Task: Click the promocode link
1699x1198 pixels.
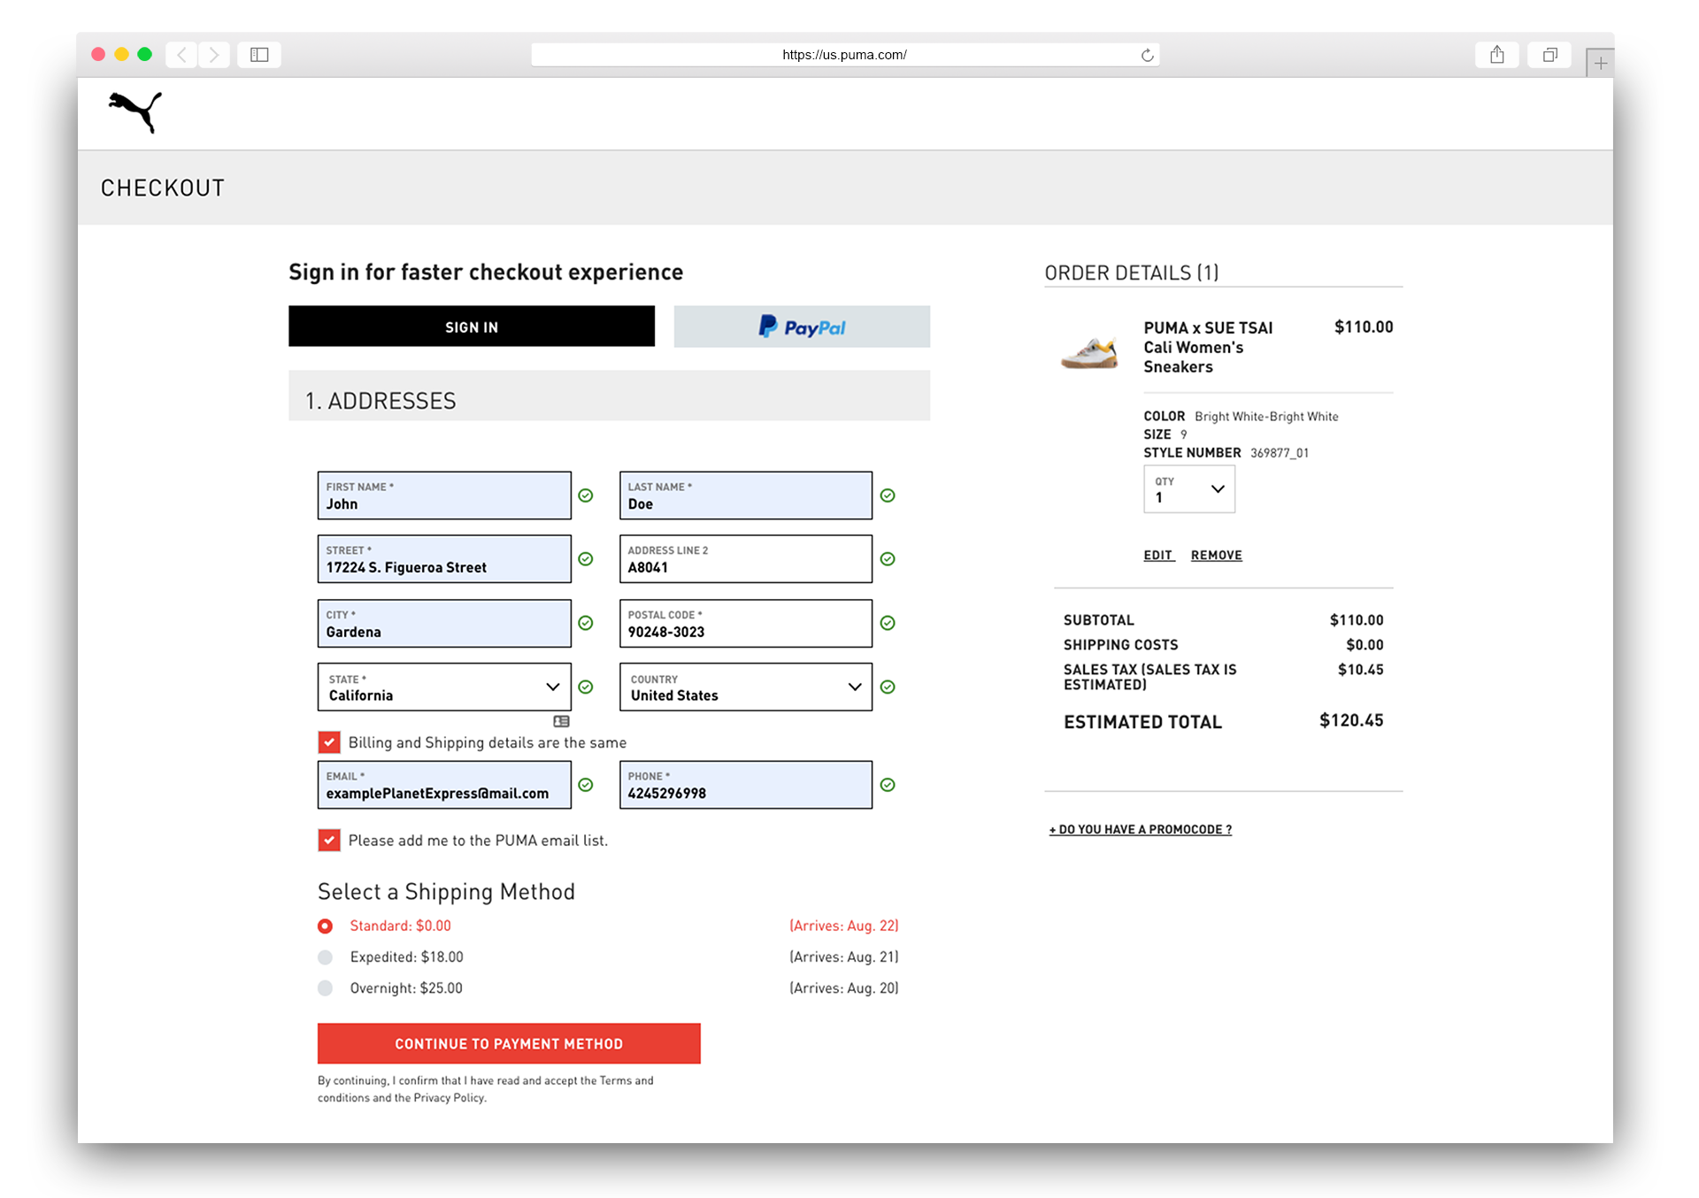Action: (x=1140, y=829)
